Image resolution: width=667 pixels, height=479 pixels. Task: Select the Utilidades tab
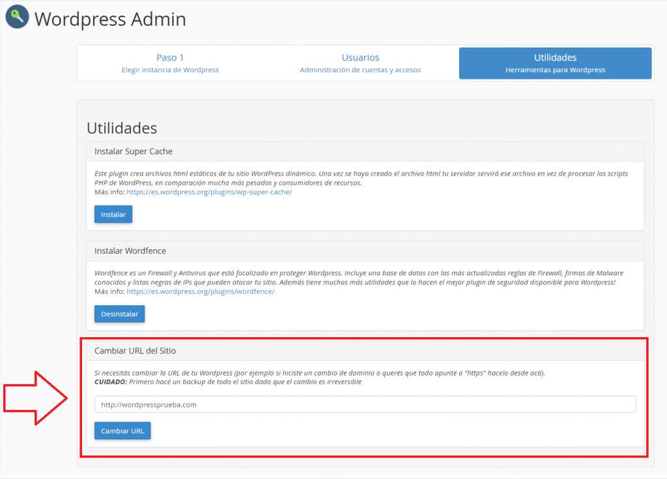[x=555, y=63]
